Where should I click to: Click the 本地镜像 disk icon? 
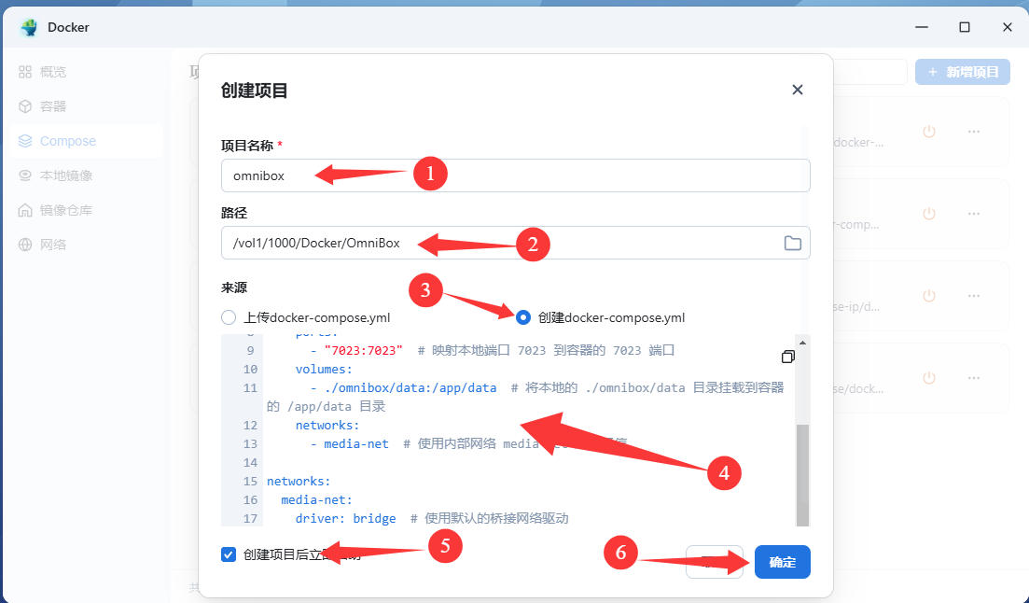[x=25, y=175]
